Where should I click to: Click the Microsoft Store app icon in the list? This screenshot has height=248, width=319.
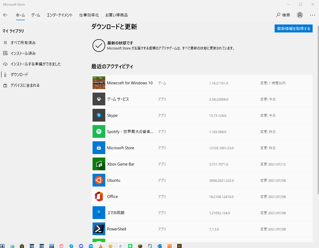point(99,148)
